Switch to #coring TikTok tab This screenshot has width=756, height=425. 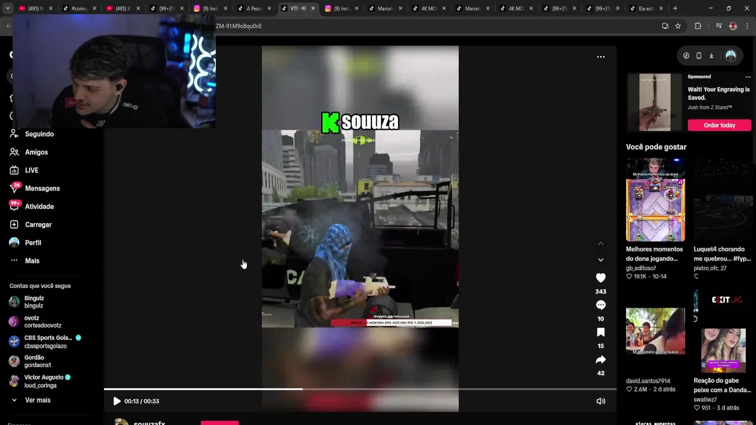coord(79,8)
